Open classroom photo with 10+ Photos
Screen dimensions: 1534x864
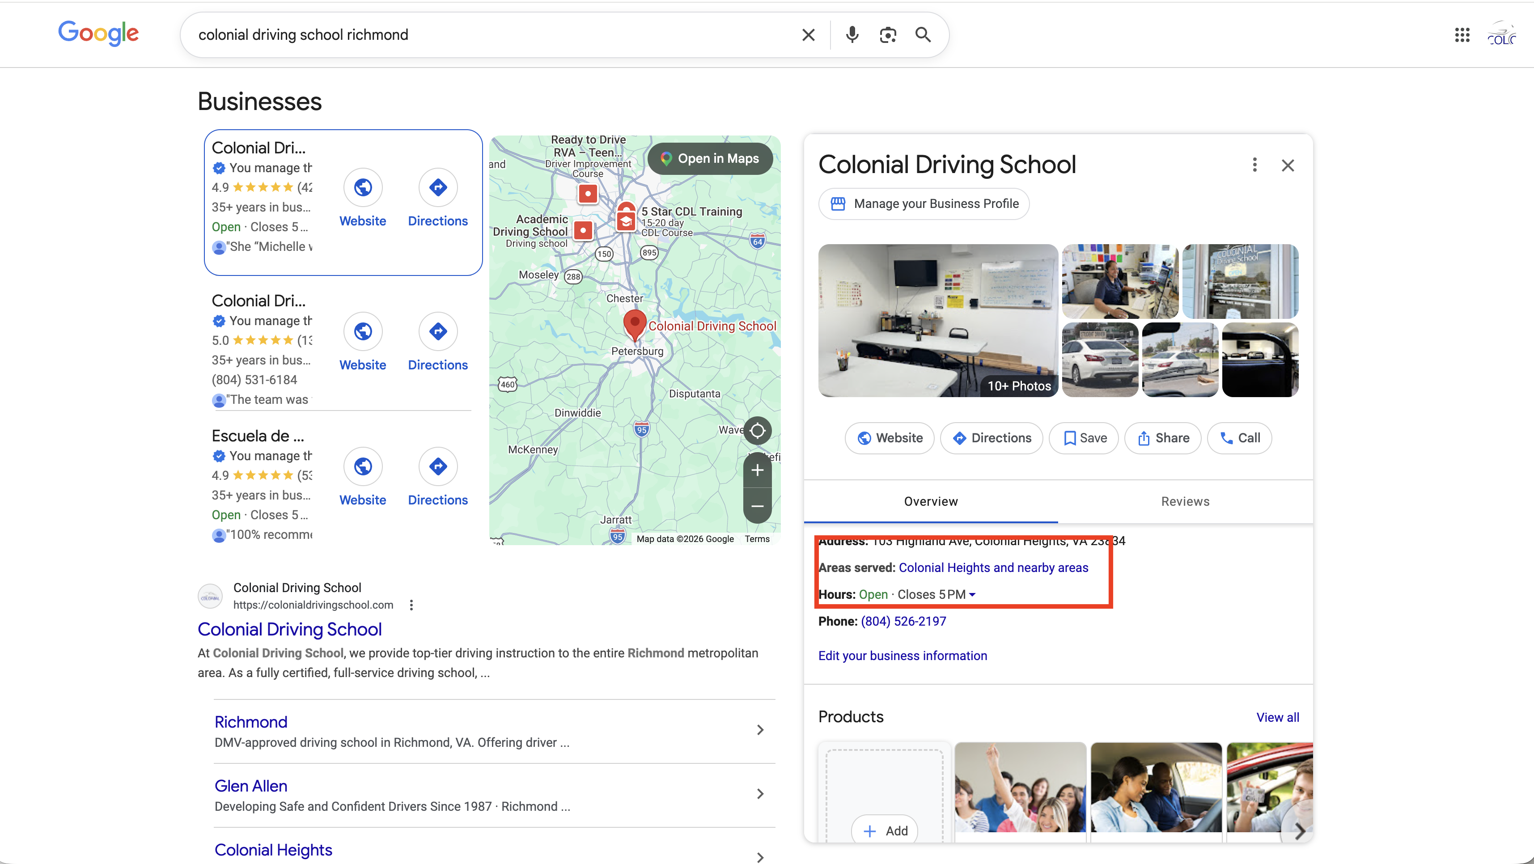[938, 320]
